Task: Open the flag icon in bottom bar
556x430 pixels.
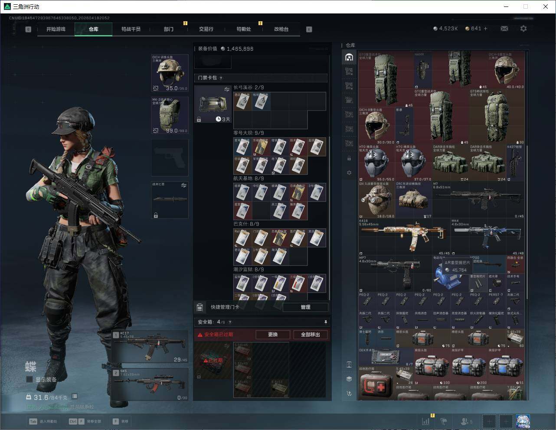Action: (x=444, y=421)
